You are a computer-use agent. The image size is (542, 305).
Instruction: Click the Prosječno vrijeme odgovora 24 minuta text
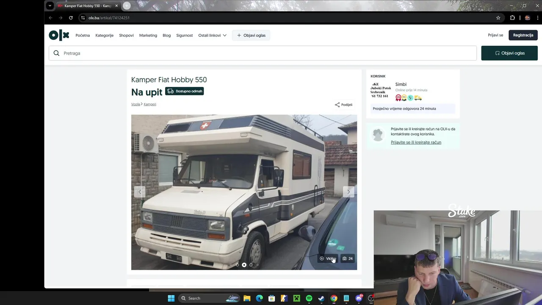click(x=404, y=108)
